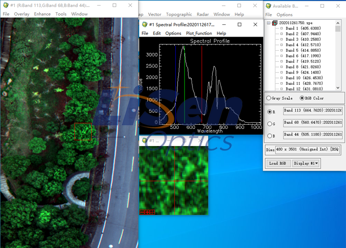The image size is (346, 248).
Task: Click the red zoom box on the tree in the image
Action: 83,131
